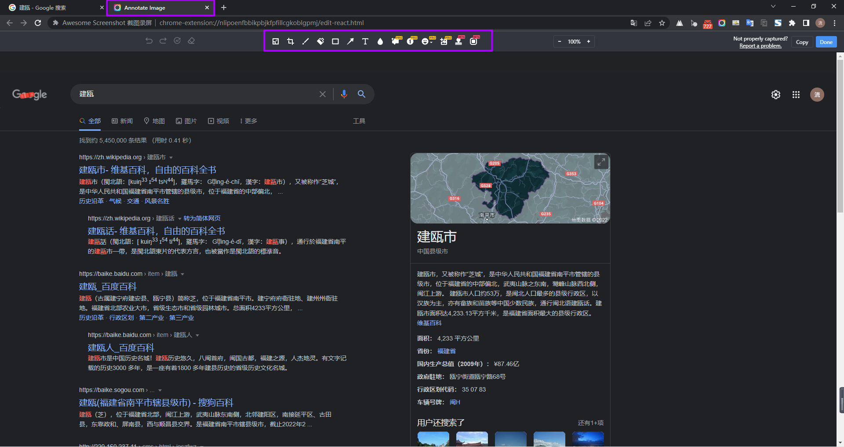Select the BETA stamp tool
The width and height of the screenshot is (844, 447).
(459, 41)
